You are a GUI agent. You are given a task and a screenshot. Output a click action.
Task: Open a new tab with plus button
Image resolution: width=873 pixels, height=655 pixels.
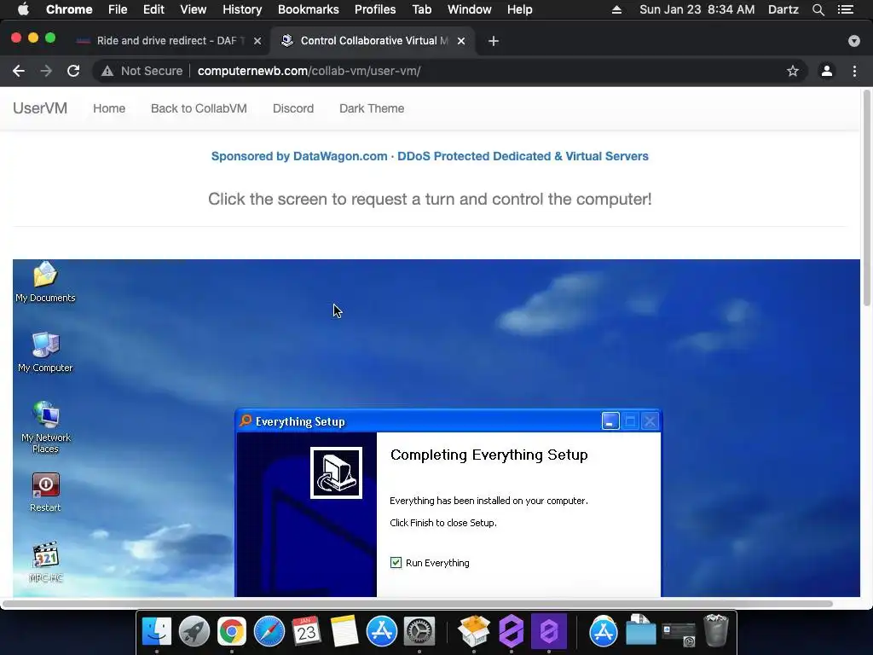(494, 41)
